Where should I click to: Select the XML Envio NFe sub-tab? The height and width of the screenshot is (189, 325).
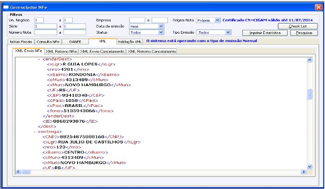(29, 51)
